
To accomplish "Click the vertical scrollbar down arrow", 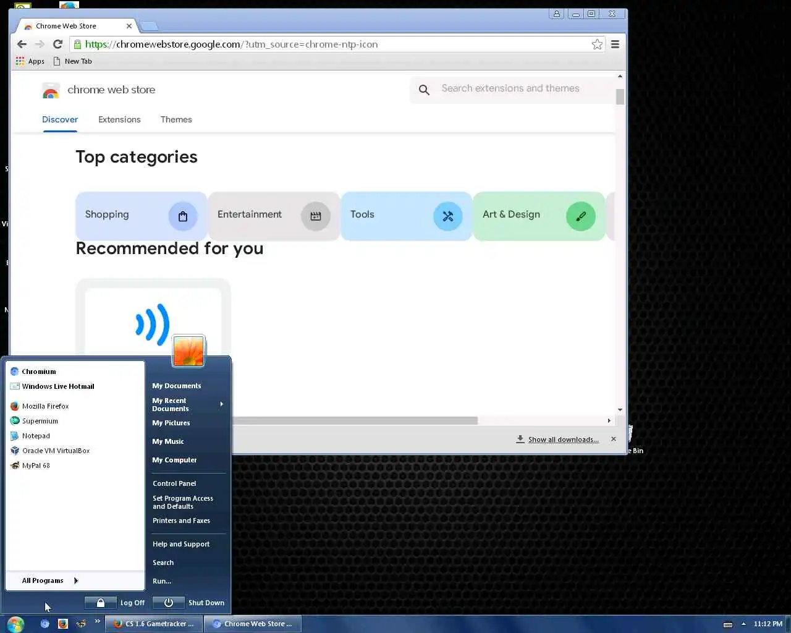I will [x=620, y=409].
